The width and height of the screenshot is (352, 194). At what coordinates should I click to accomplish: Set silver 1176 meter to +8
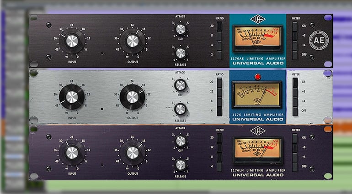click(295, 92)
